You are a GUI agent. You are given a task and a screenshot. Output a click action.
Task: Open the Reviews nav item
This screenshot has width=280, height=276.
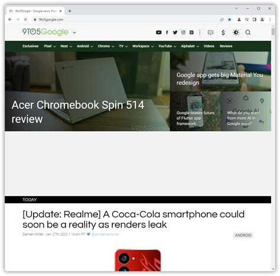pos(226,46)
